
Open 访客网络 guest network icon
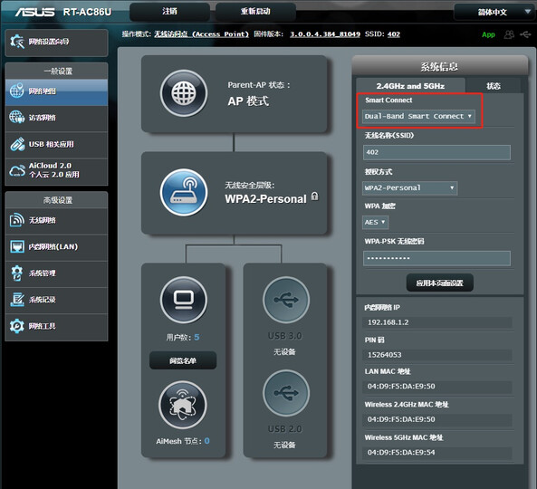coord(17,118)
